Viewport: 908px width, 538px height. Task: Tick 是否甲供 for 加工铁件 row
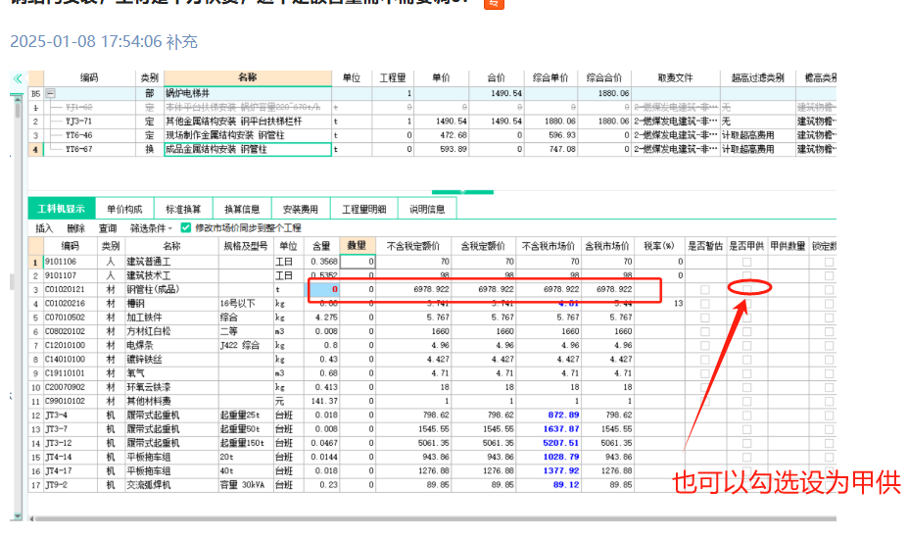tap(747, 318)
